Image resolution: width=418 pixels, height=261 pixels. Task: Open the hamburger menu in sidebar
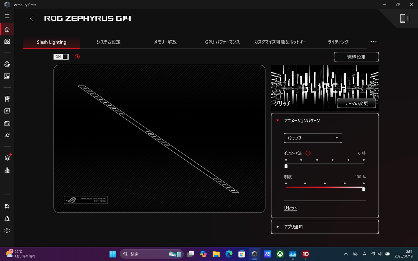[7, 16]
